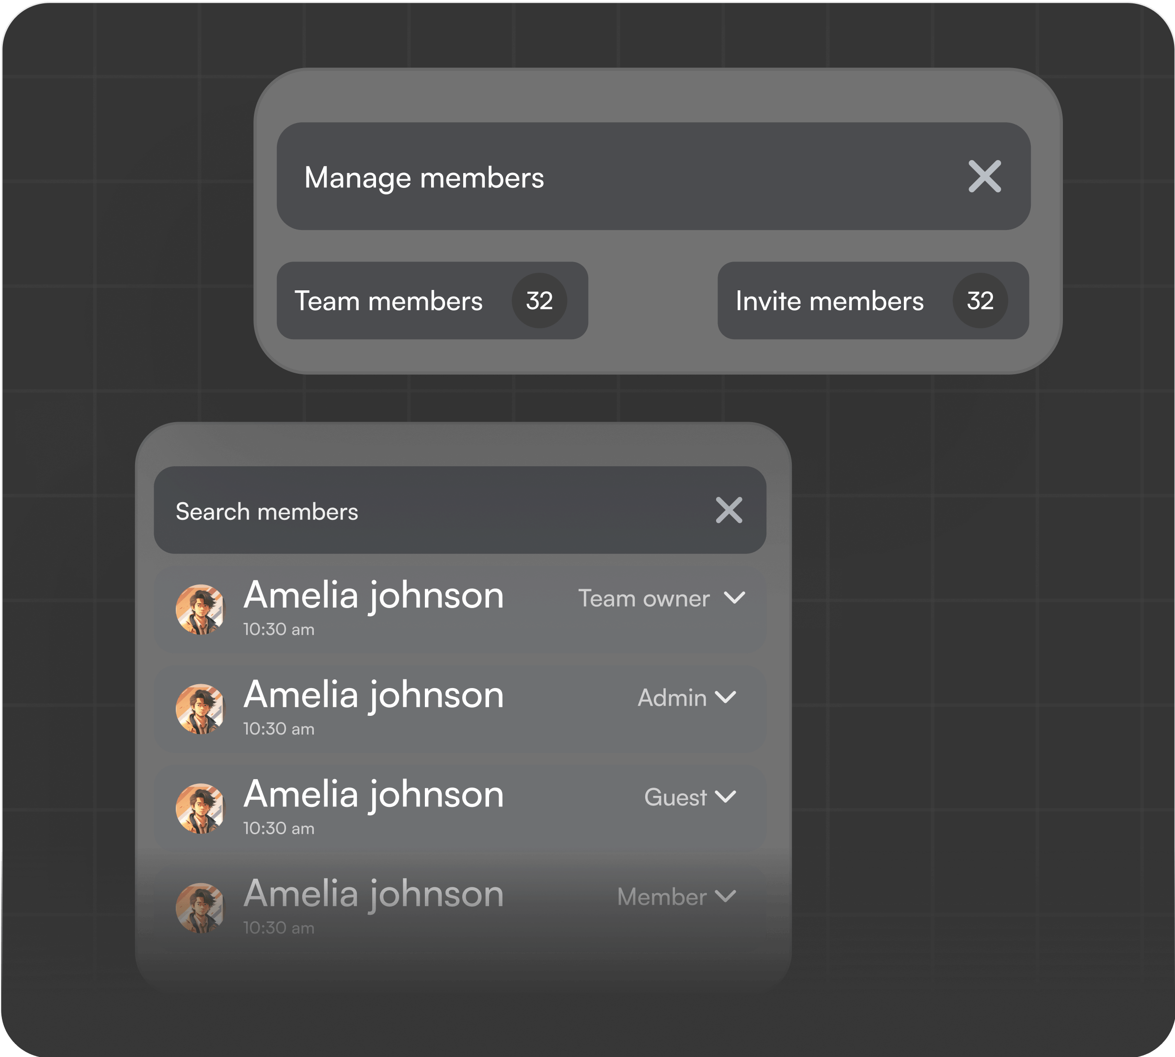The height and width of the screenshot is (1057, 1175).
Task: Clear the Search members field
Action: [x=729, y=510]
